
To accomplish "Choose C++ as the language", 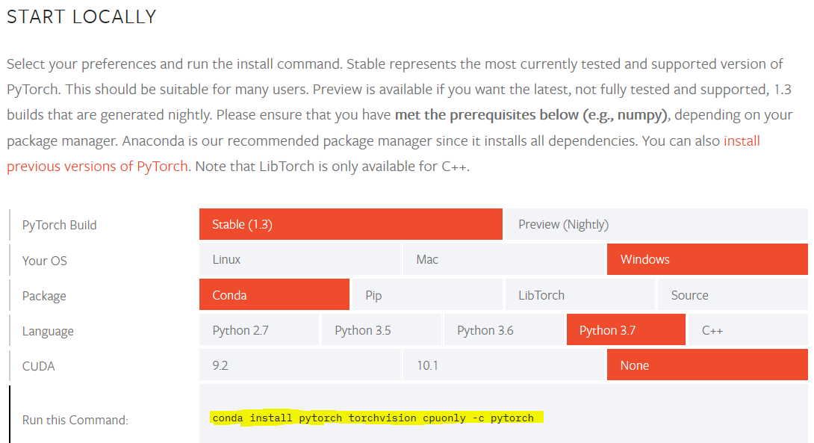I will (x=748, y=330).
